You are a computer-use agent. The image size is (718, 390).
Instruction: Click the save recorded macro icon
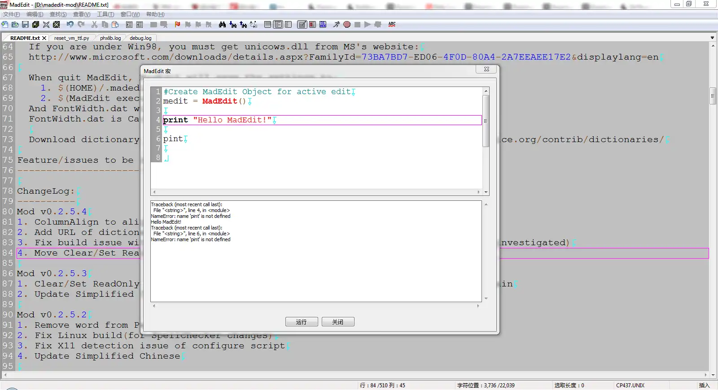(378, 25)
